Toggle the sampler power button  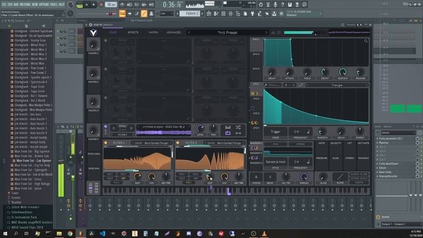pyautogui.click(x=106, y=126)
